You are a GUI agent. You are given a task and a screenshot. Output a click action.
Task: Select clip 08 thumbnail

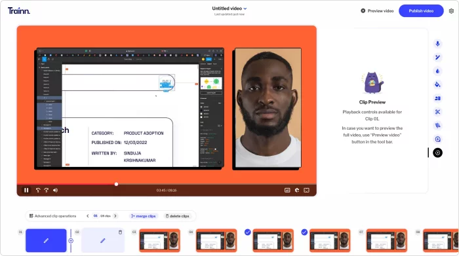tap(441, 240)
